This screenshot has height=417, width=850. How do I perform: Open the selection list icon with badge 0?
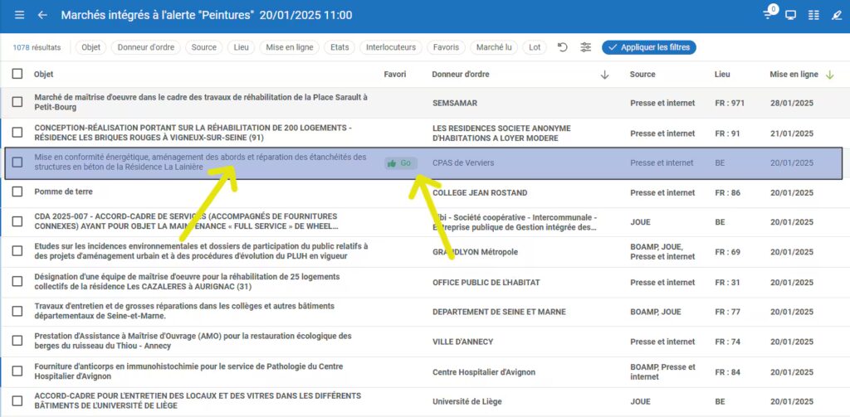tap(768, 15)
